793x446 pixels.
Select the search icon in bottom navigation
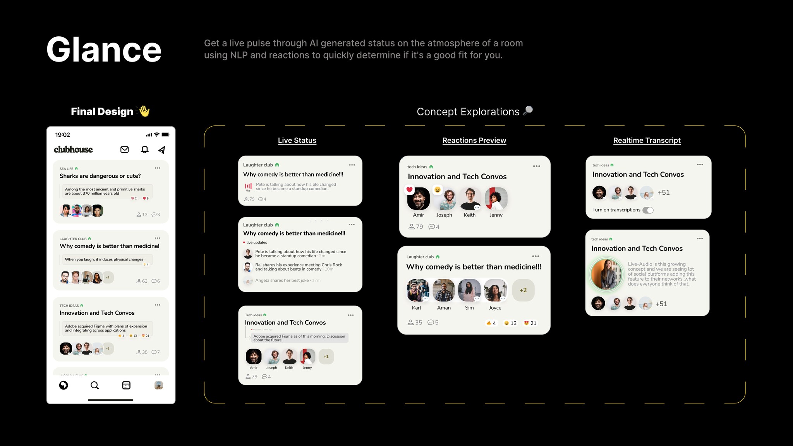[95, 386]
